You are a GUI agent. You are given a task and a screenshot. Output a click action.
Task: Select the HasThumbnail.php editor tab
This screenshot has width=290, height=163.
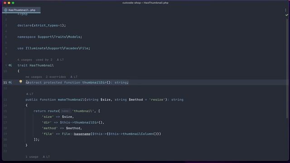point(21,10)
